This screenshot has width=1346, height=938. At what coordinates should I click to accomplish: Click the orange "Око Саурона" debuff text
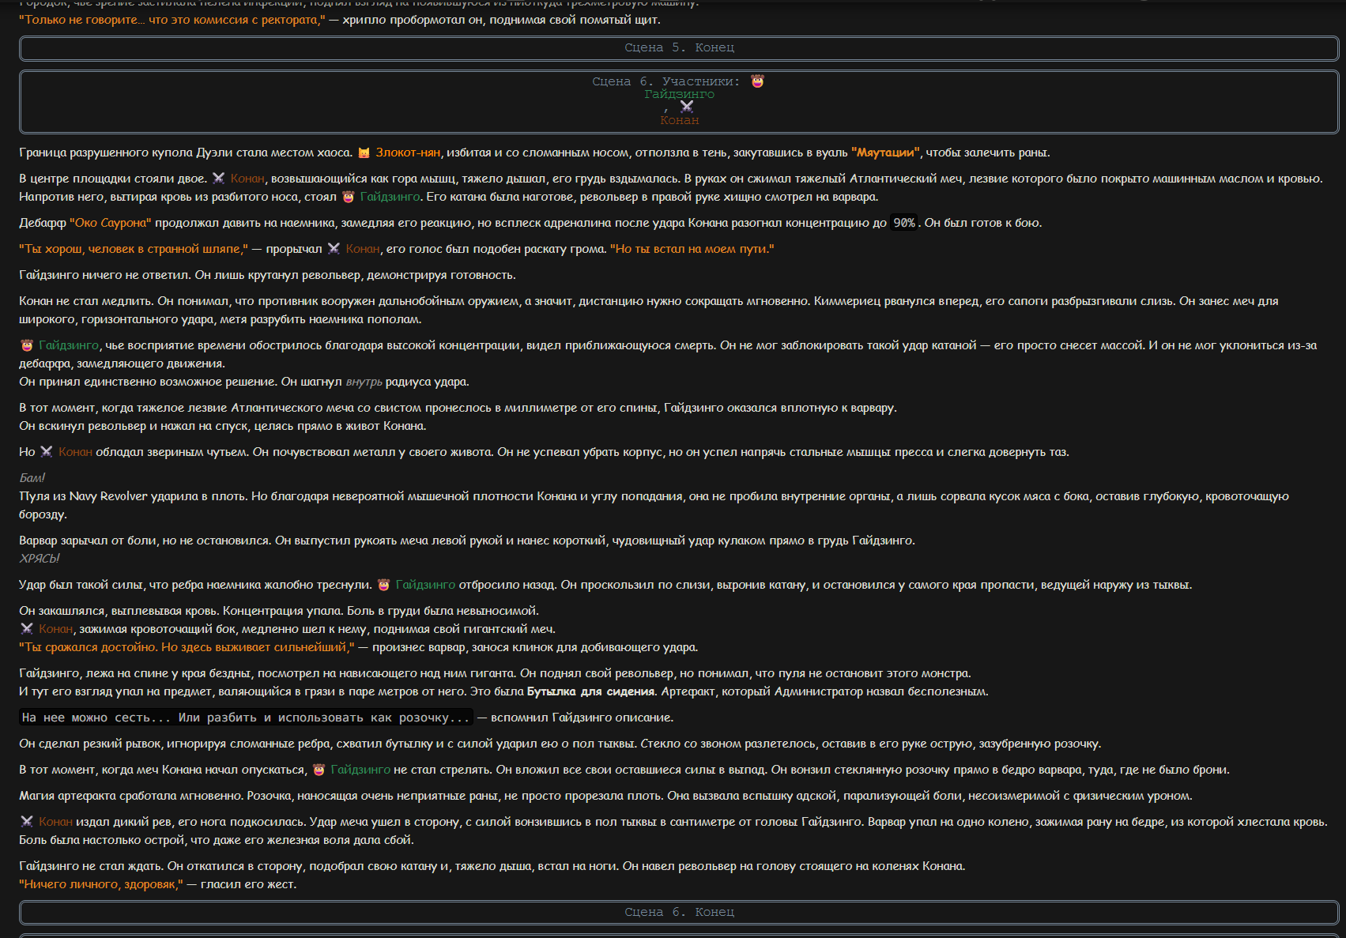click(111, 223)
